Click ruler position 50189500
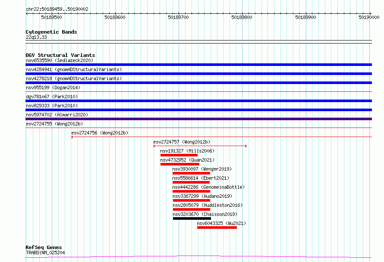 pos(51,17)
